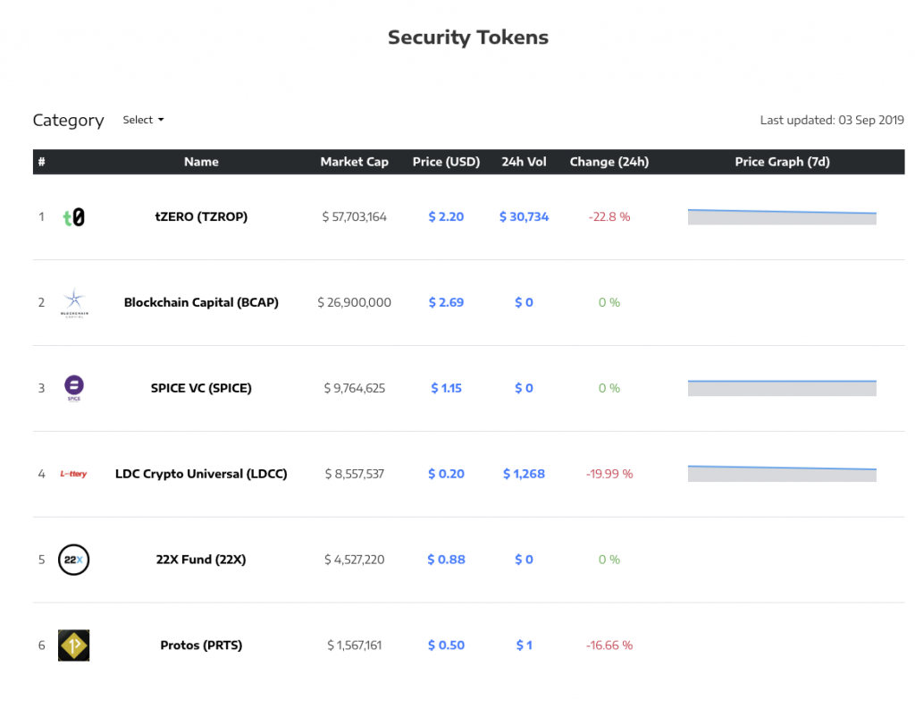Open Blockchain Capital (BCAP) token link

(201, 302)
